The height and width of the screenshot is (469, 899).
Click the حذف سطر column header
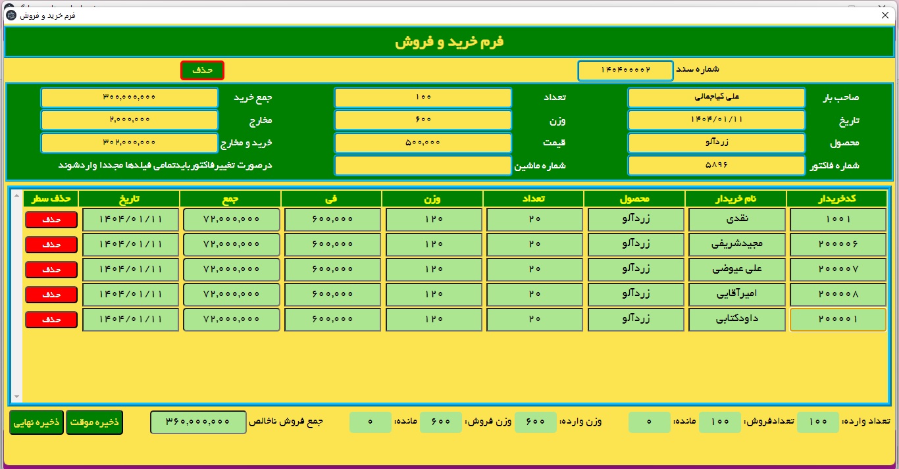click(x=51, y=199)
